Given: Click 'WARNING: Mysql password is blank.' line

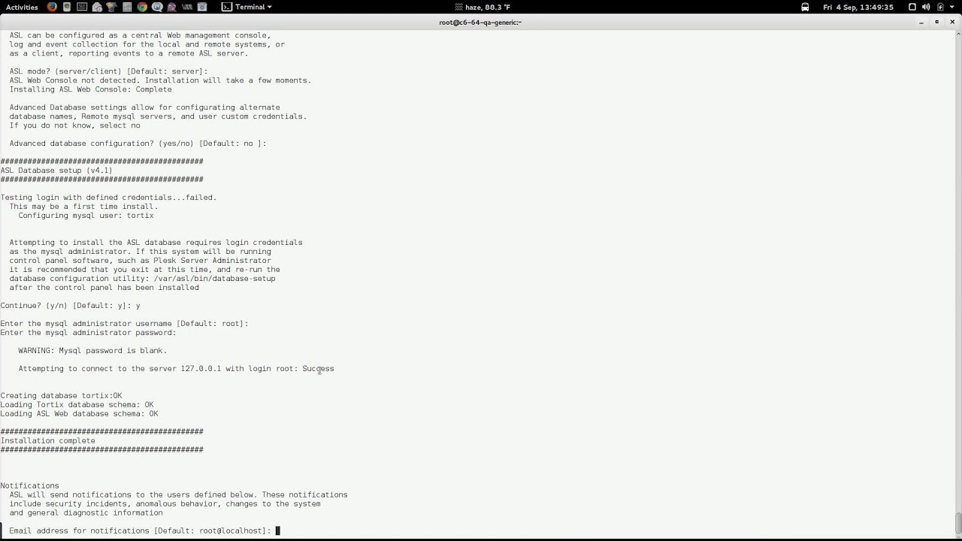Looking at the screenshot, I should [x=92, y=351].
